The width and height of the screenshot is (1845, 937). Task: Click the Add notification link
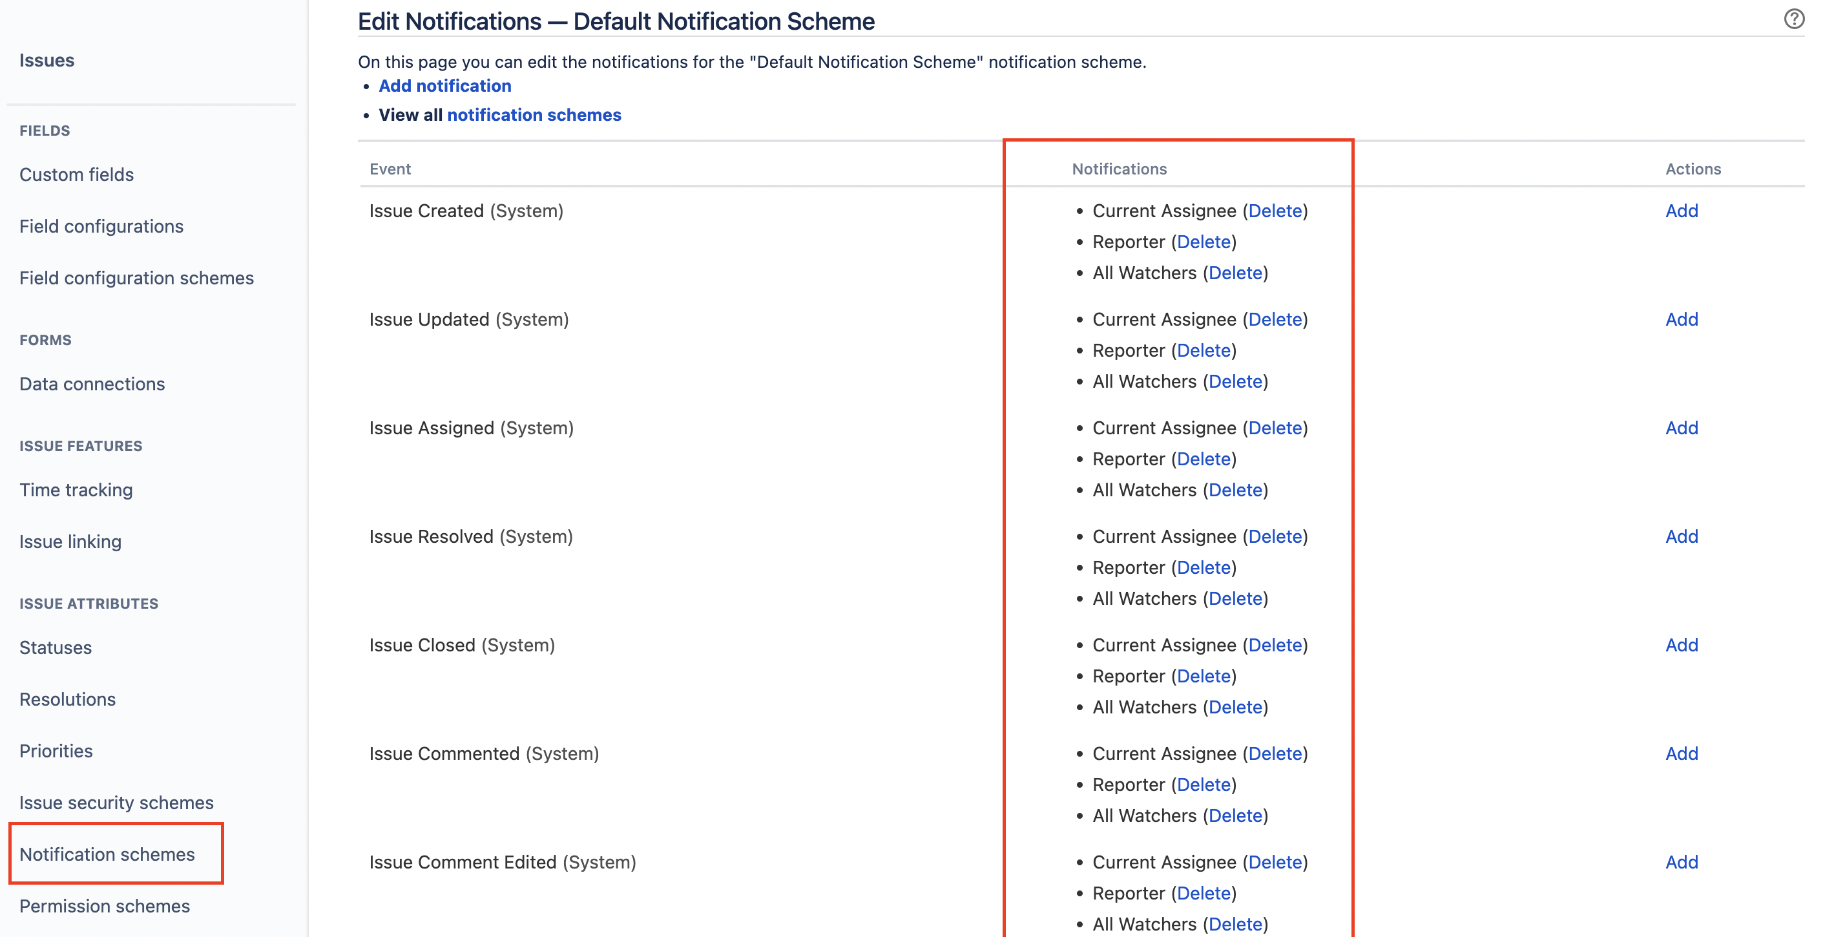tap(444, 86)
